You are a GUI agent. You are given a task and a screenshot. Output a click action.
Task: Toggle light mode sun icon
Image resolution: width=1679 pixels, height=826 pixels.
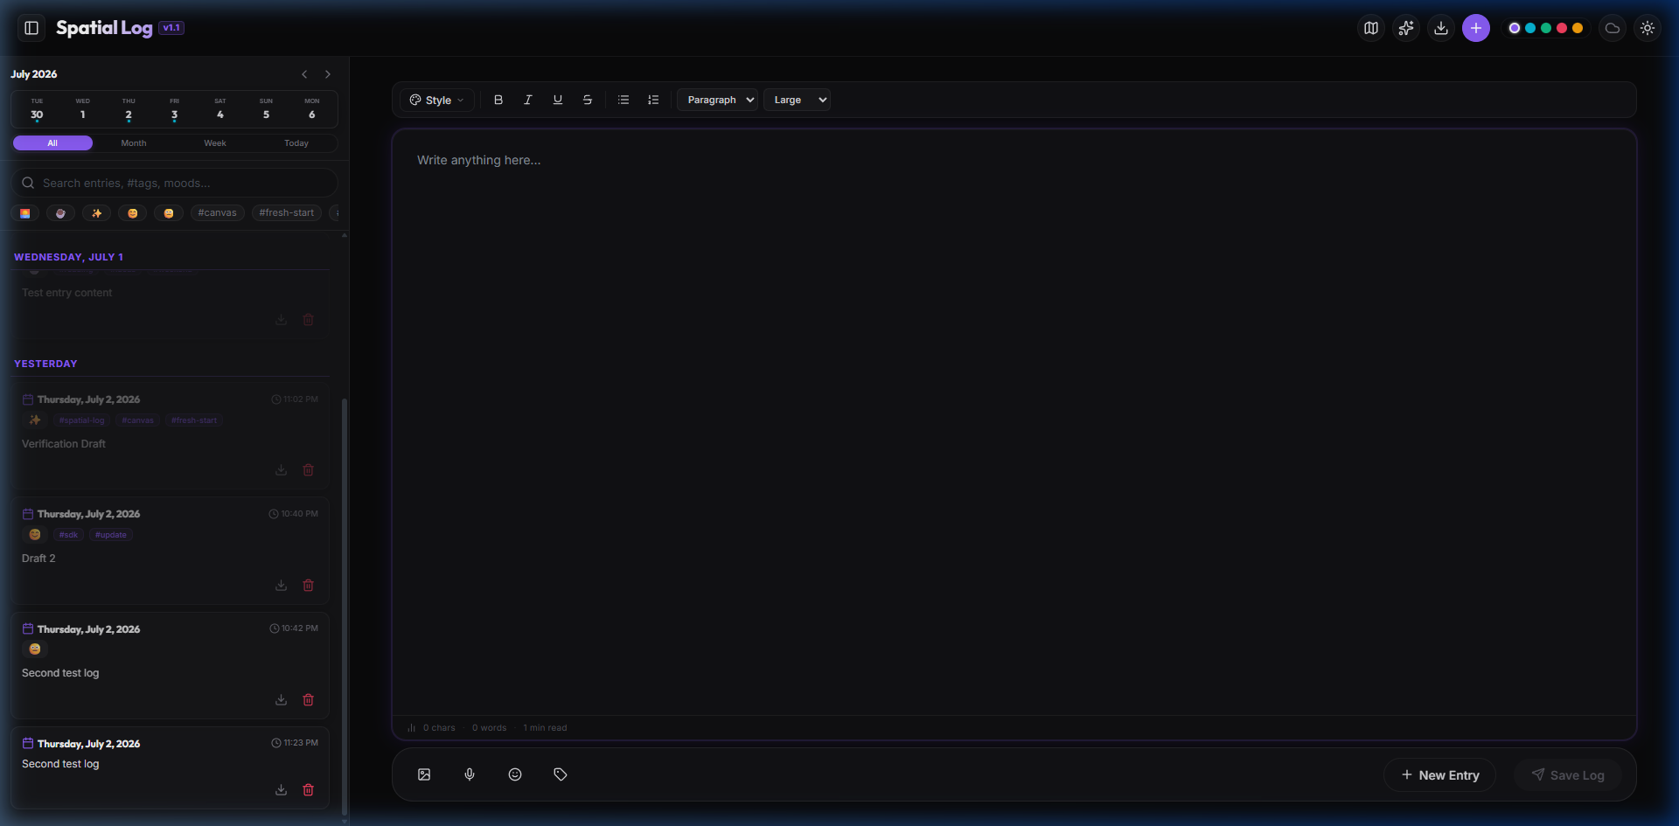click(1648, 28)
